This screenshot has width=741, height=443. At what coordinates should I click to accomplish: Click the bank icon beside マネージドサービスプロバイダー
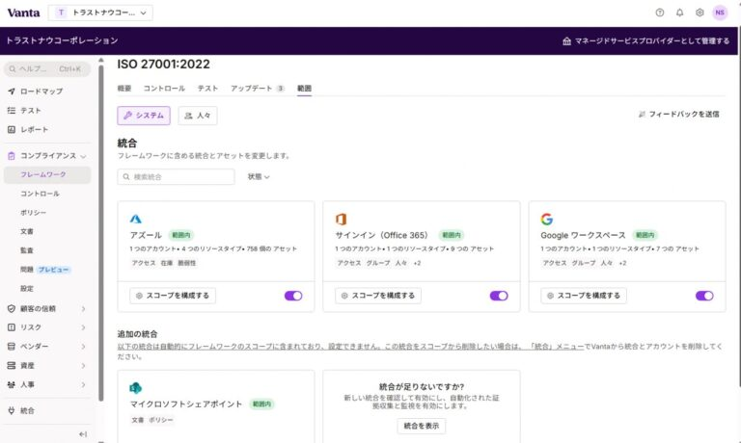[x=566, y=41]
